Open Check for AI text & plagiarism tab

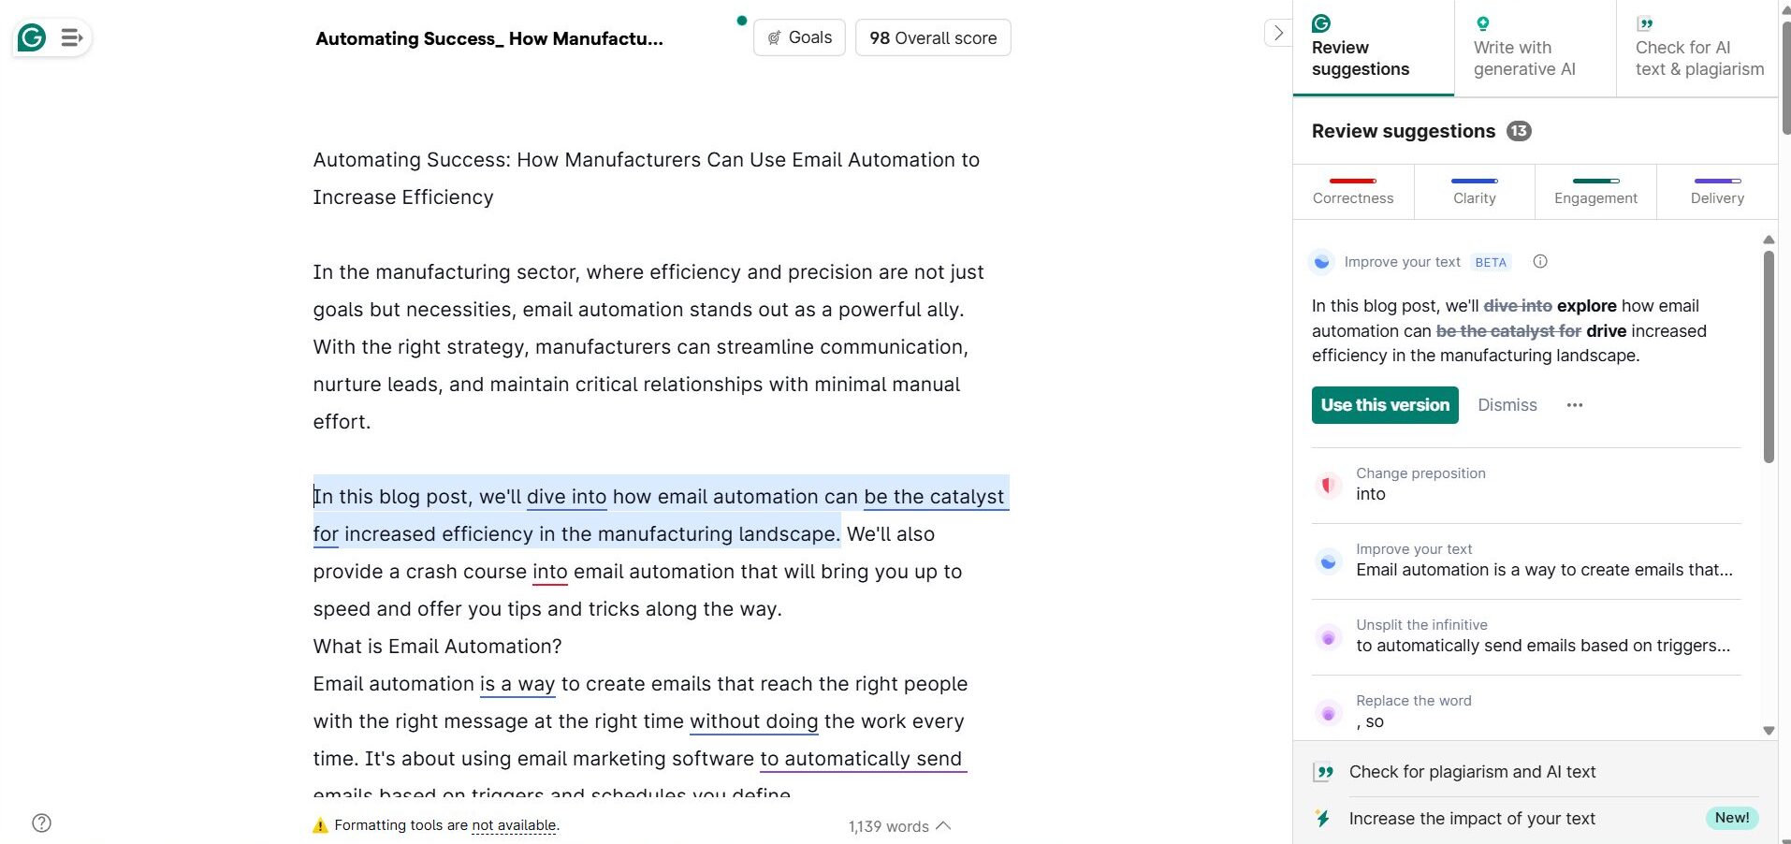point(1697,49)
